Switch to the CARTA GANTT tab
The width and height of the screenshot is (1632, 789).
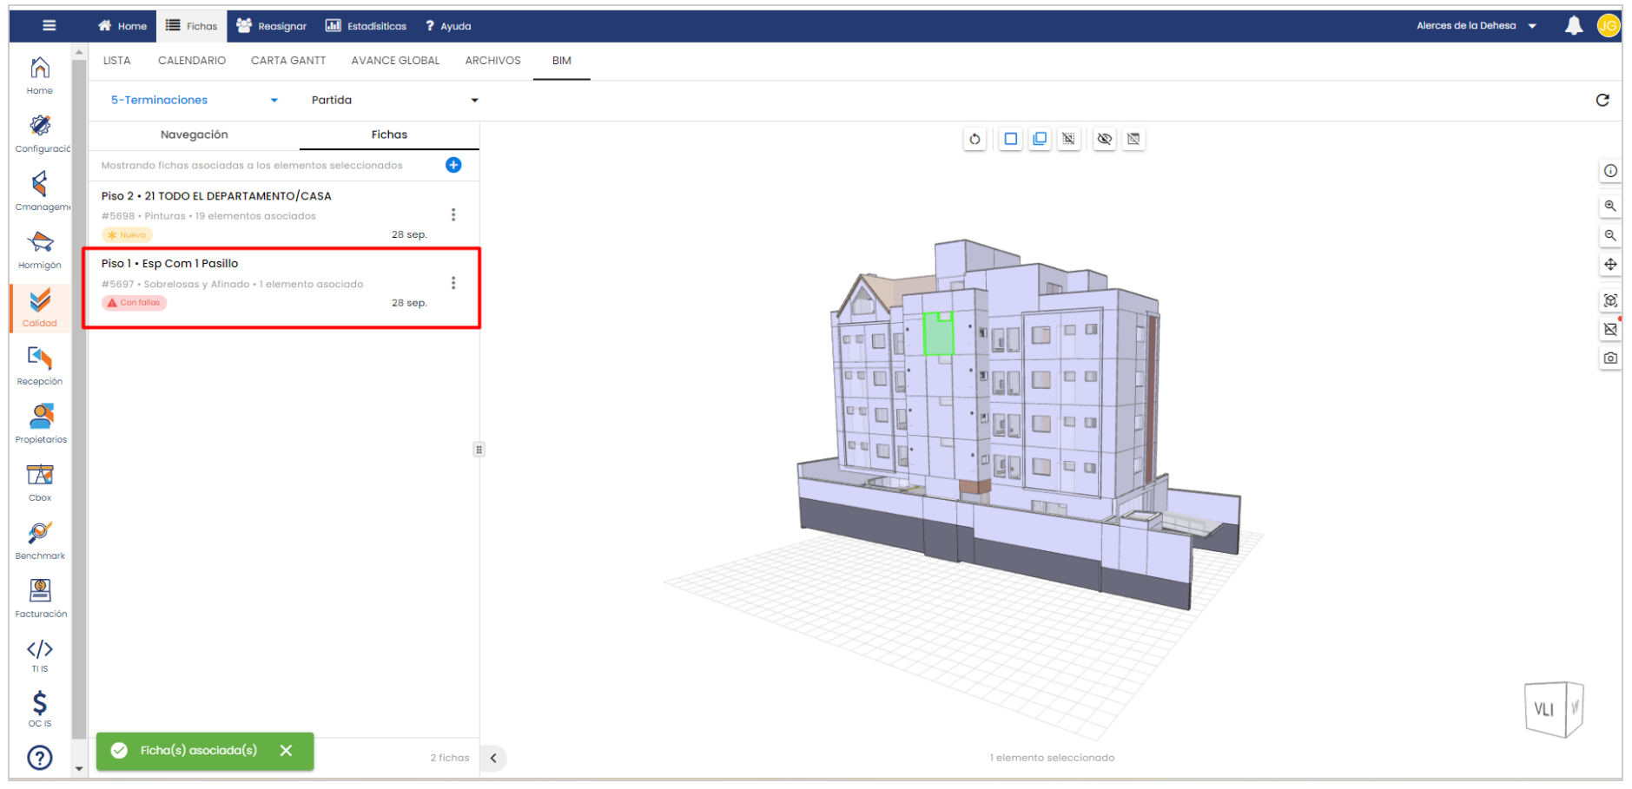[x=288, y=61]
